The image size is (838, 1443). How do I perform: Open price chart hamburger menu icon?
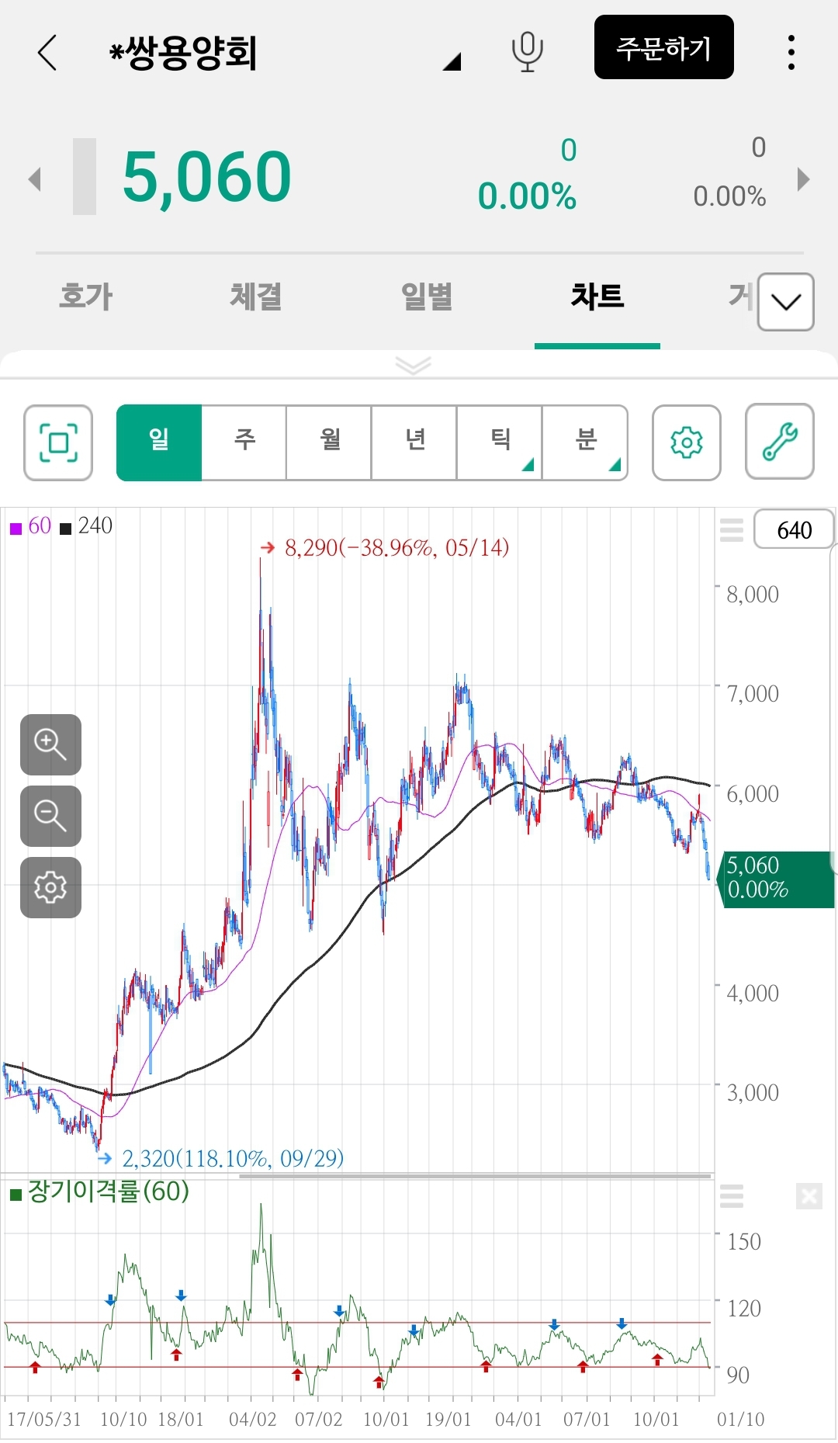click(732, 529)
